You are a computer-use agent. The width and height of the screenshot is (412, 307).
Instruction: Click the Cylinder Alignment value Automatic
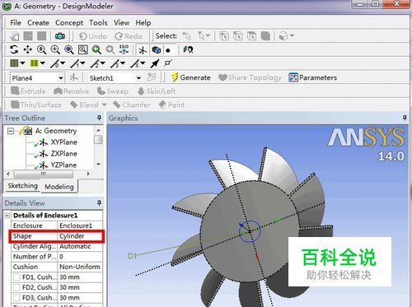click(x=80, y=246)
